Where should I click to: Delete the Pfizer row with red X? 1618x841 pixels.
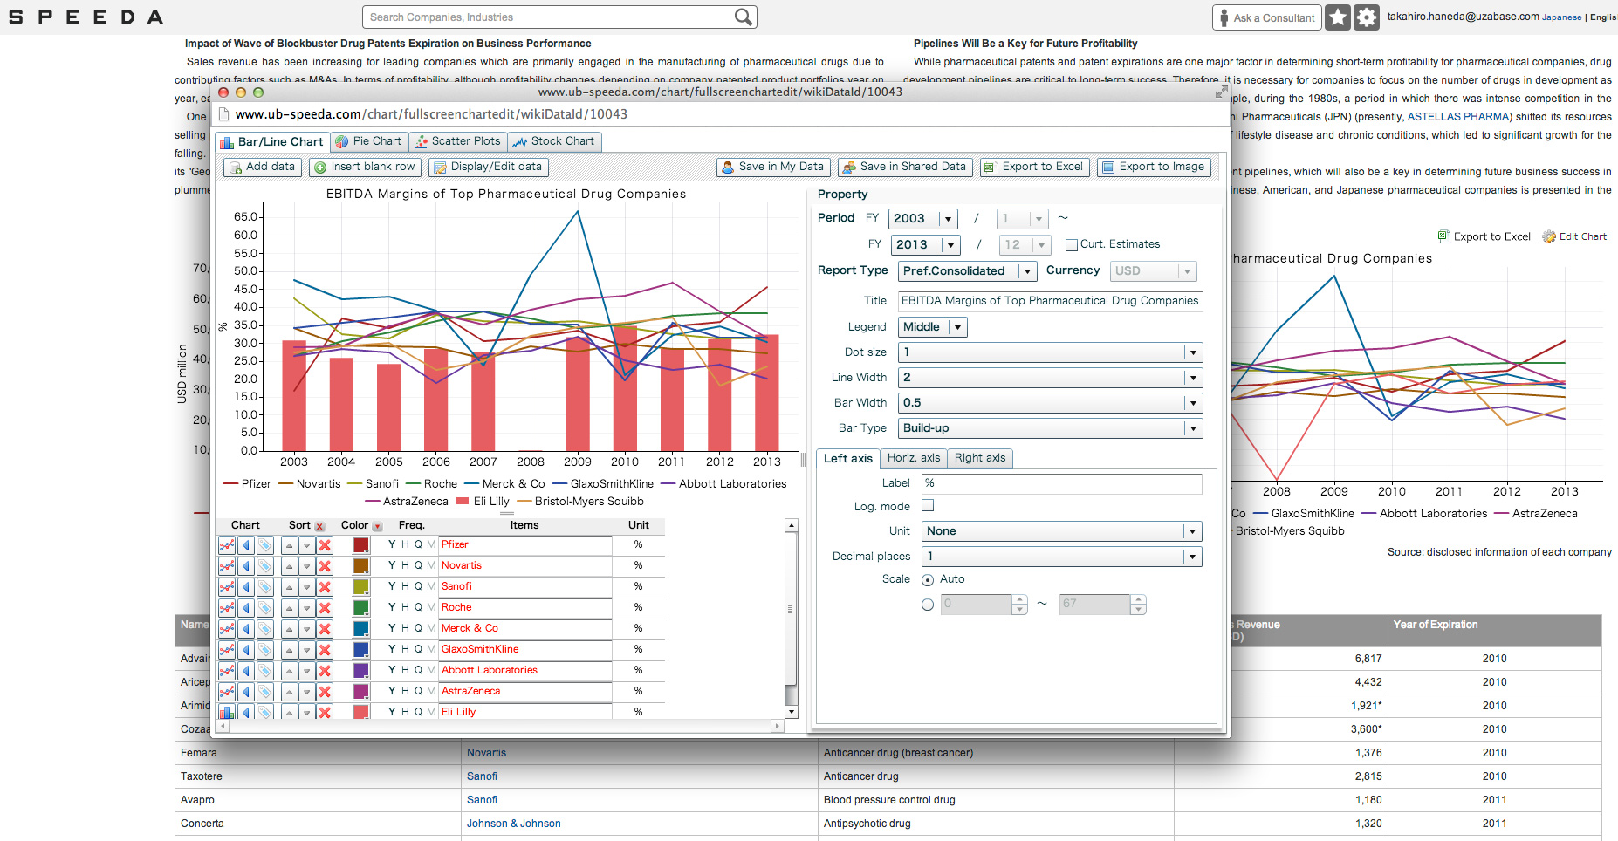click(x=325, y=545)
